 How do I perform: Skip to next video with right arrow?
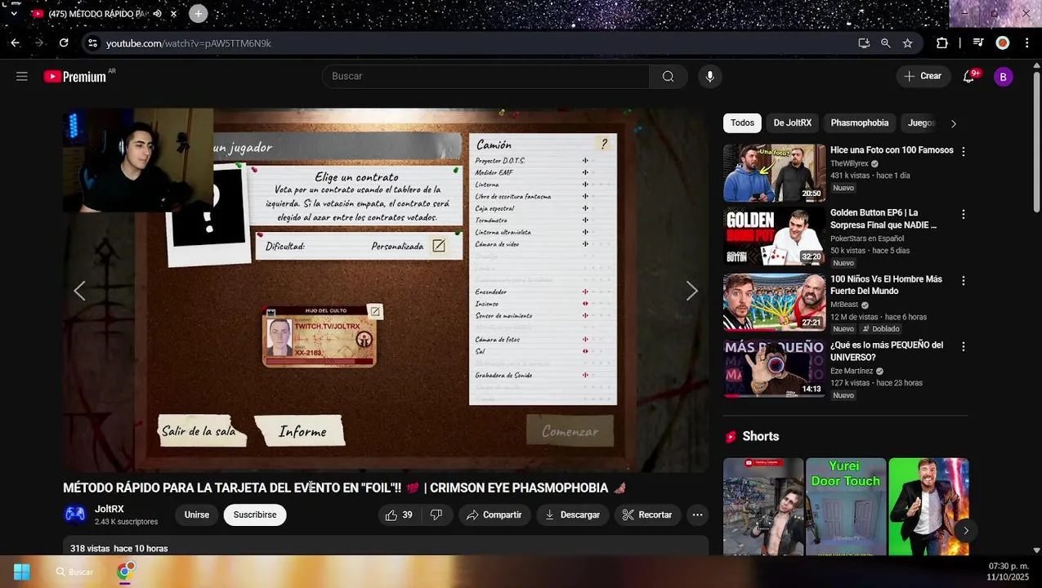point(691,291)
